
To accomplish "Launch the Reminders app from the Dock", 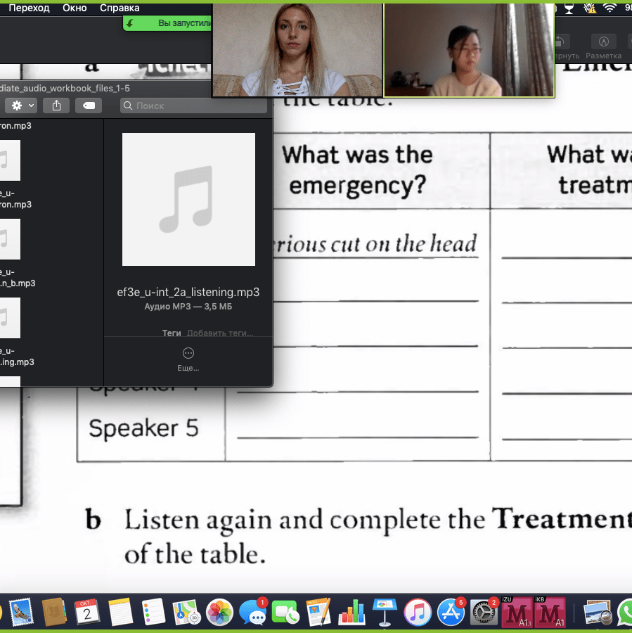I will click(153, 612).
